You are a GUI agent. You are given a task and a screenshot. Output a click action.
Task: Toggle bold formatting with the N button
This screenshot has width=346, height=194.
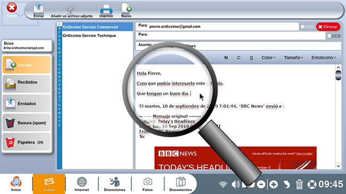pyautogui.click(x=226, y=57)
